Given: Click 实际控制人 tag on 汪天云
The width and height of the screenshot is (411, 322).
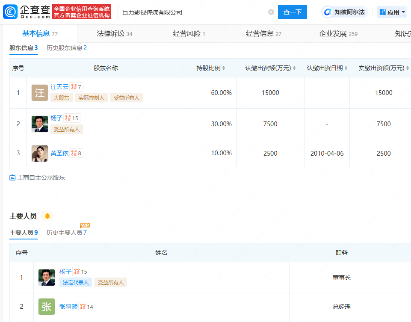Looking at the screenshot, I should click(91, 98).
